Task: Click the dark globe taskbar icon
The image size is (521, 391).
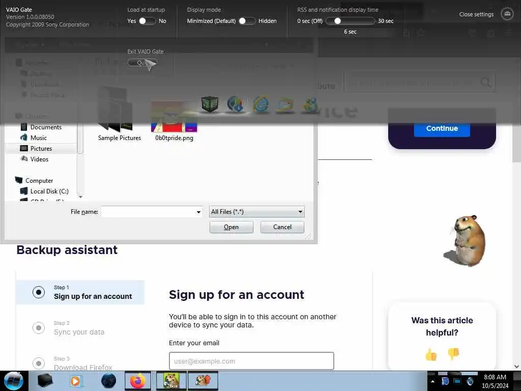Action: tap(108, 381)
